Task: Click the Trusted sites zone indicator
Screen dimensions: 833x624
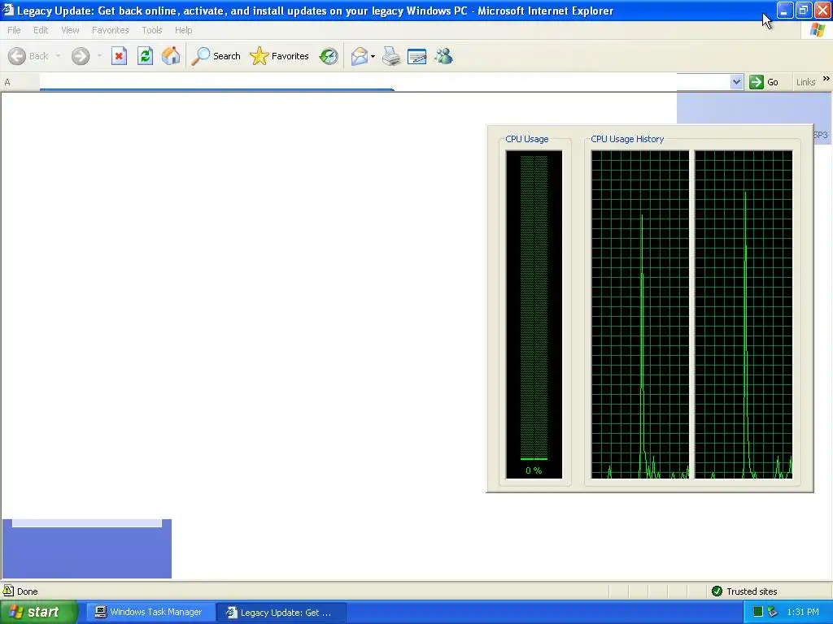Action: pos(744,591)
